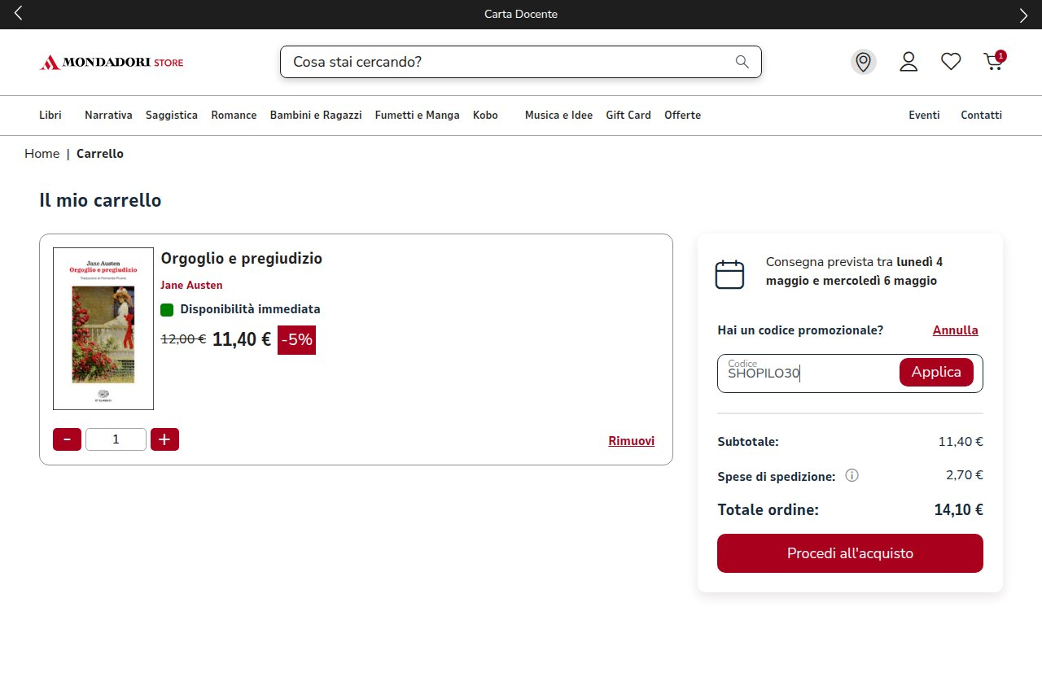Open the Eventi link
The image size is (1042, 677).
(x=924, y=116)
